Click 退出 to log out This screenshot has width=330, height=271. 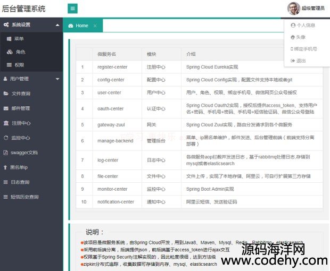301,61
